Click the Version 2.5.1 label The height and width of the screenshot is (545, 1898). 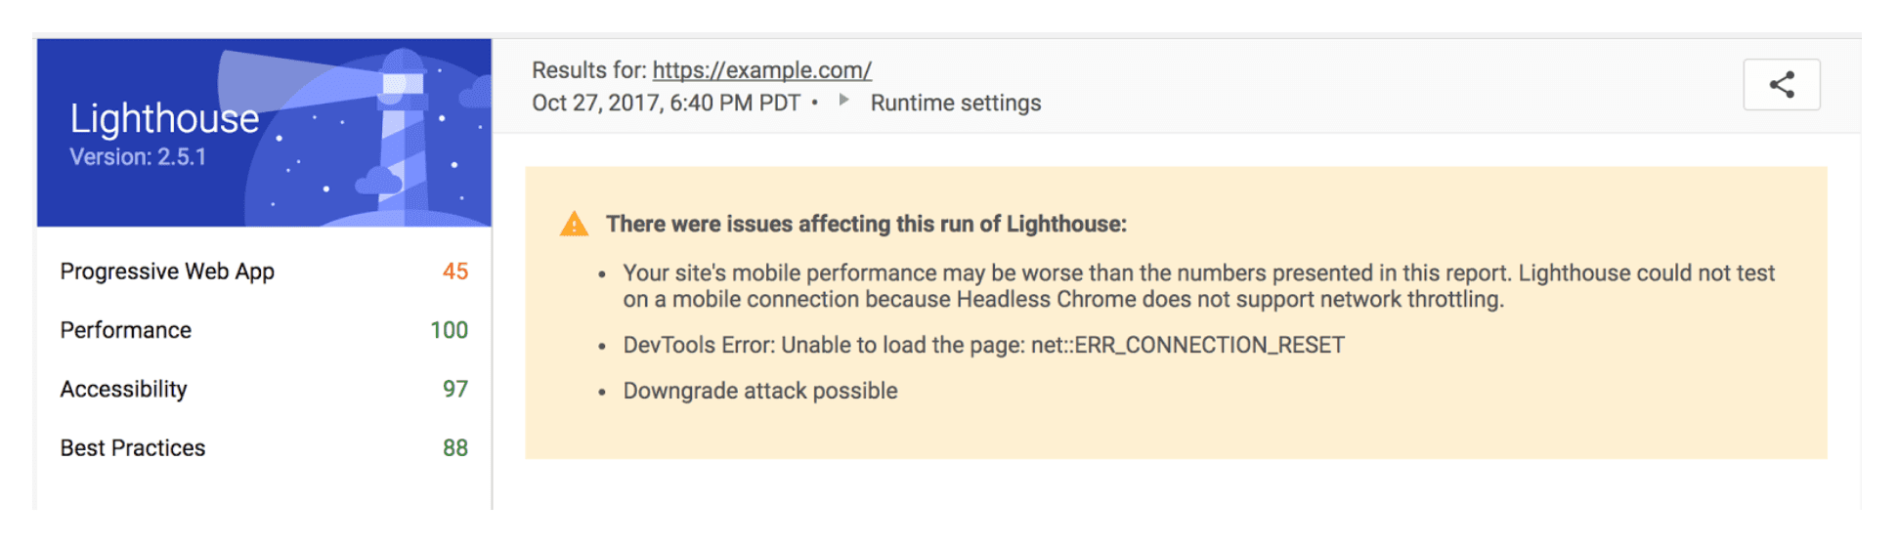138,157
